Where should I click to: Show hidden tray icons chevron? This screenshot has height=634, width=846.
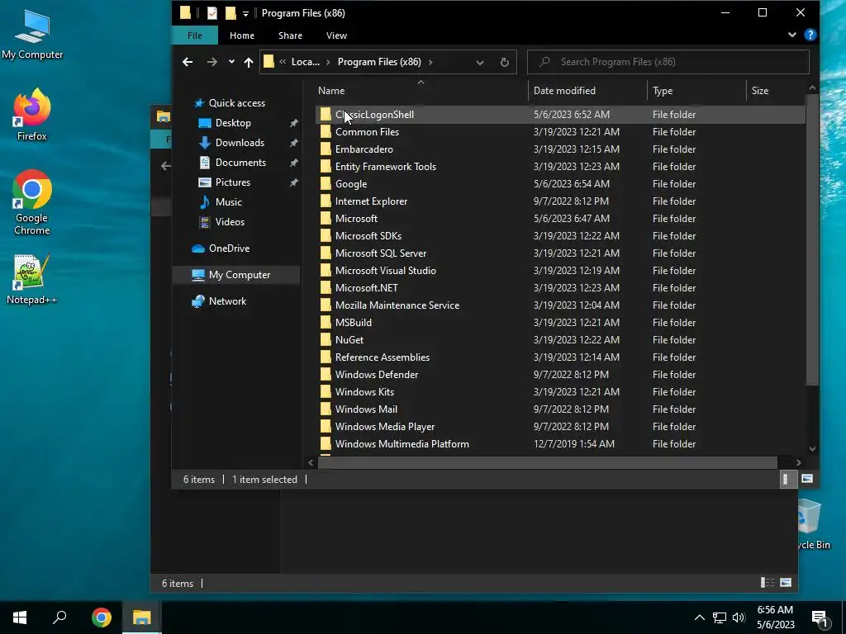pos(699,617)
